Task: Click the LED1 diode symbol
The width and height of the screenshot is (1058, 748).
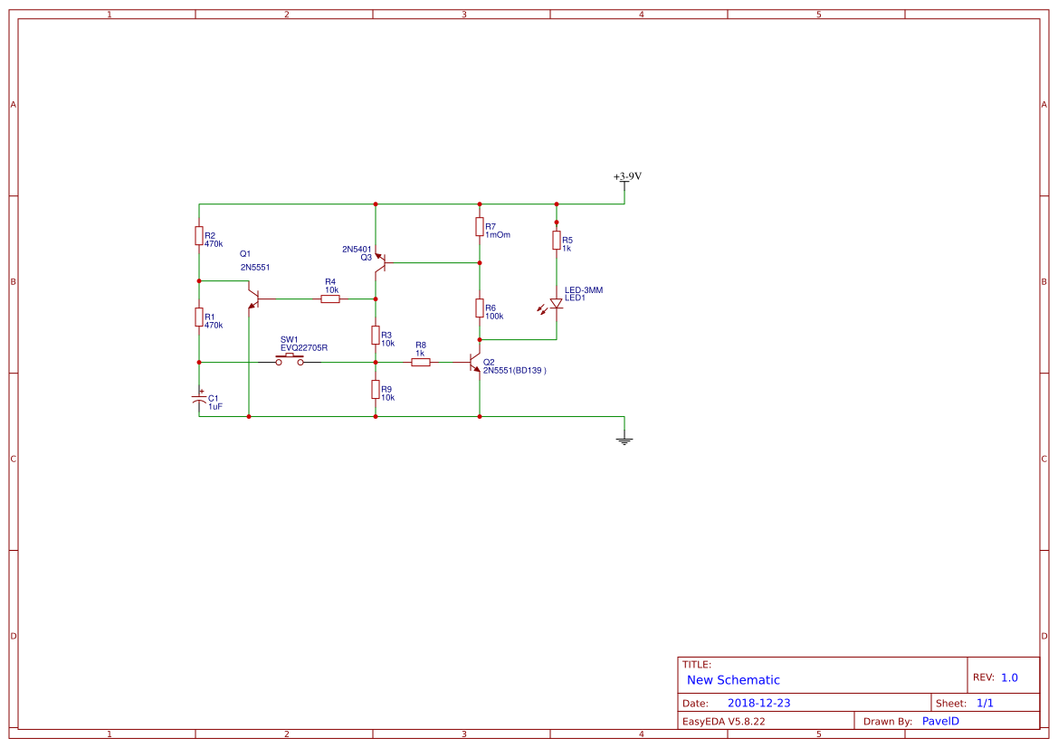Action: point(556,304)
